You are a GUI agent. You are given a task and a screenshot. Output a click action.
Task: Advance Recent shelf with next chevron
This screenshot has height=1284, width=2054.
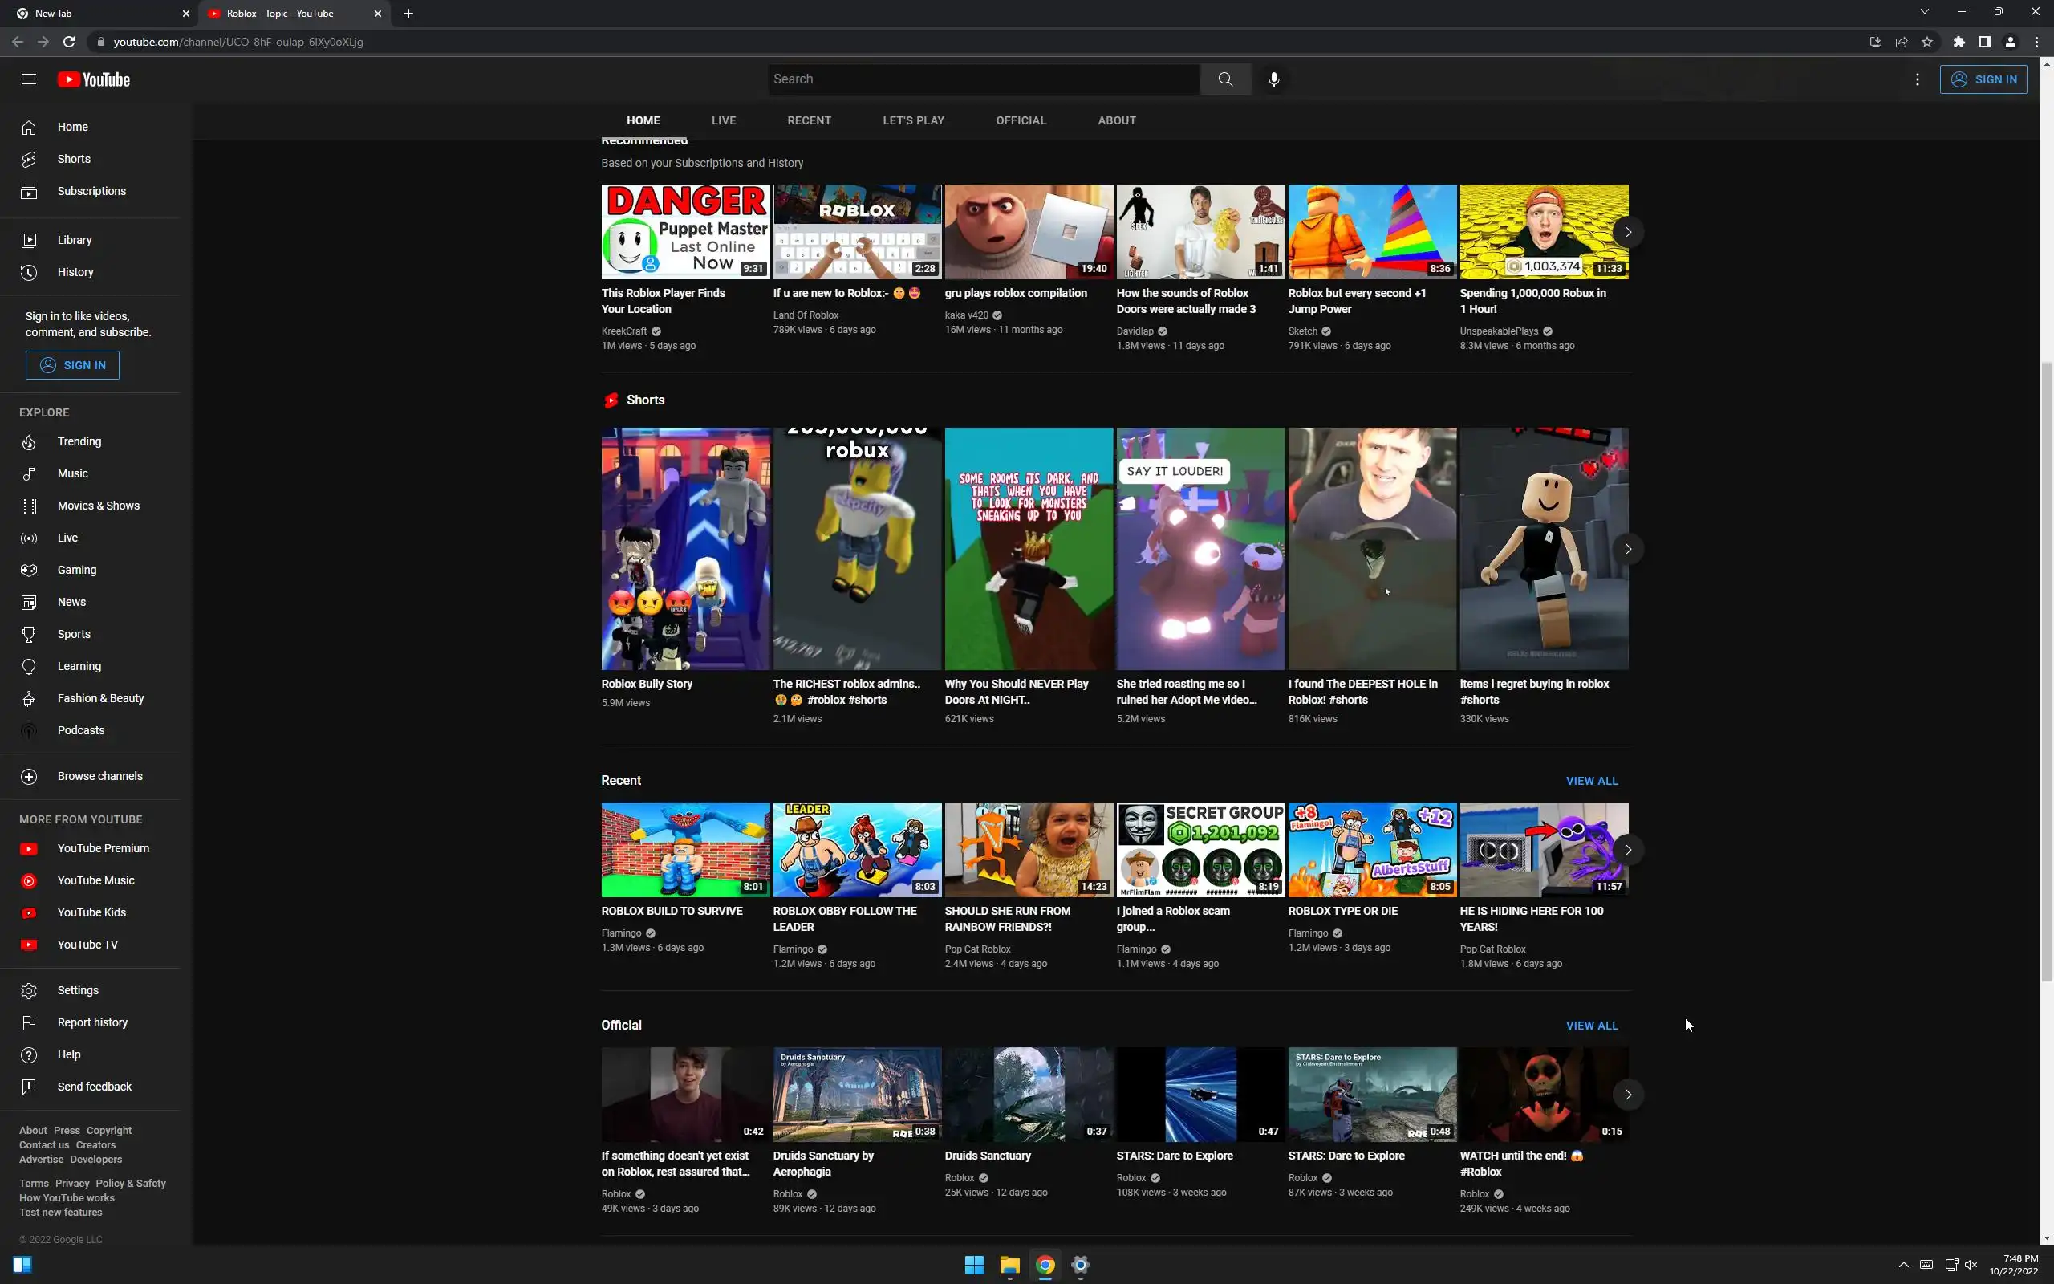(1627, 850)
